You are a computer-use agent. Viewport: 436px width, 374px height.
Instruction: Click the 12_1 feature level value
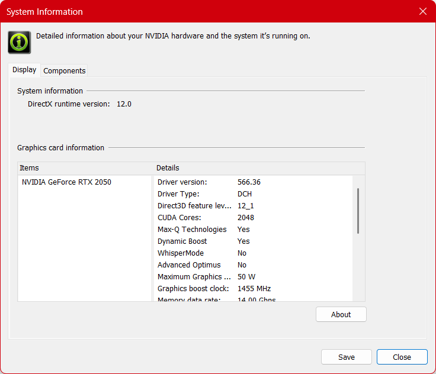point(245,206)
